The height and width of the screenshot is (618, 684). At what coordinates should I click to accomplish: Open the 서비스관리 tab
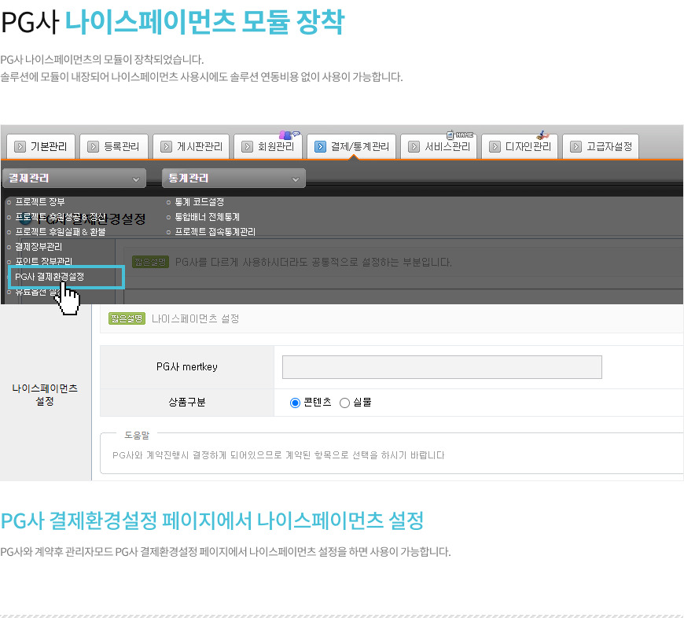(x=439, y=146)
